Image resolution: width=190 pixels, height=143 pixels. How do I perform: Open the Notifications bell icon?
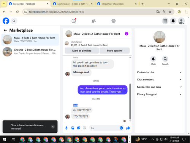point(173,21)
